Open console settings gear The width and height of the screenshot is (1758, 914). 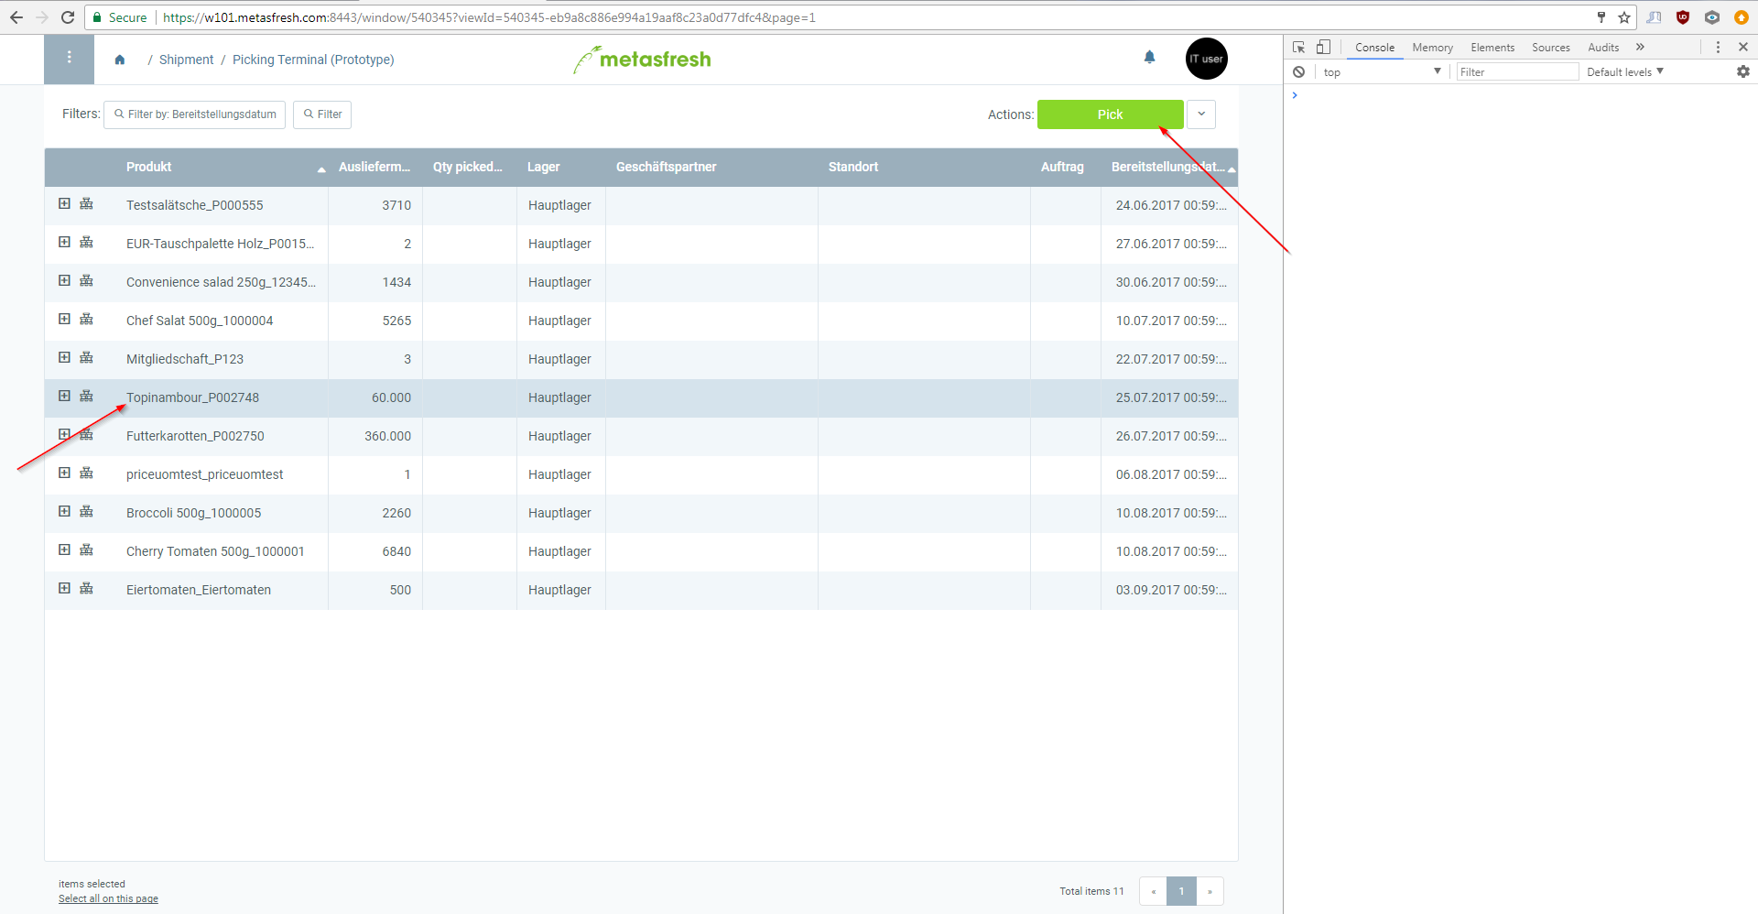coord(1743,71)
